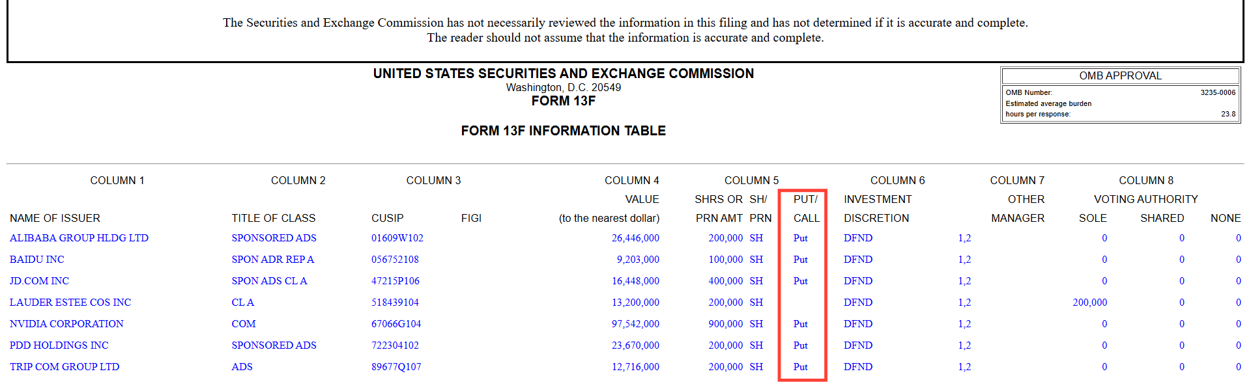The image size is (1251, 391).
Task: Select the JD.COM INC issuer entry
Action: [39, 281]
